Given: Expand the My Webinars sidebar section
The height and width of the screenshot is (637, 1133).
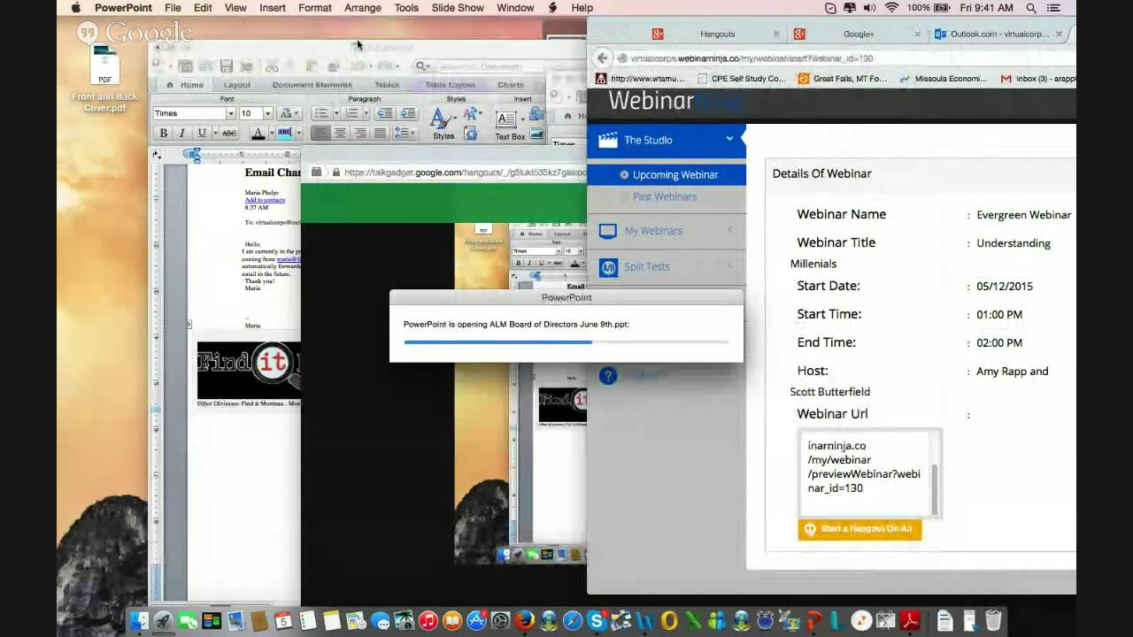Looking at the screenshot, I should coord(667,231).
